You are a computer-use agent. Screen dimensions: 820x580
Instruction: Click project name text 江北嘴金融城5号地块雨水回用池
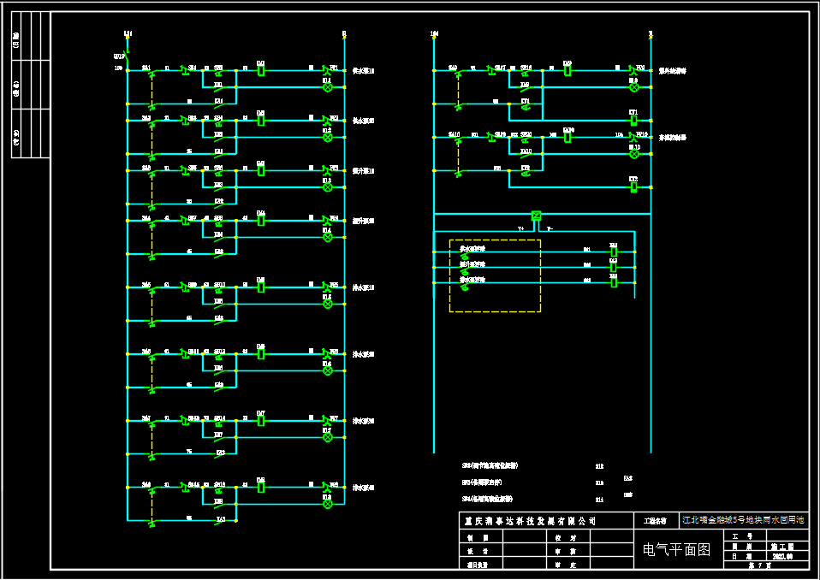[x=744, y=520]
